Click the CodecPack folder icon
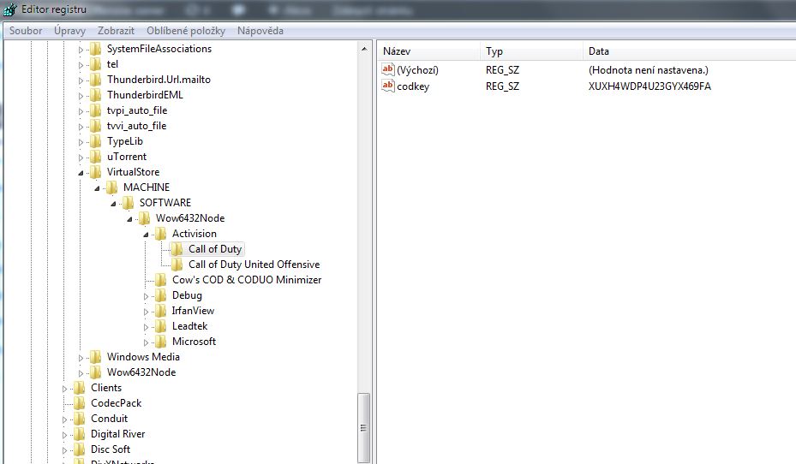Image resolution: width=796 pixels, height=464 pixels. tap(79, 402)
